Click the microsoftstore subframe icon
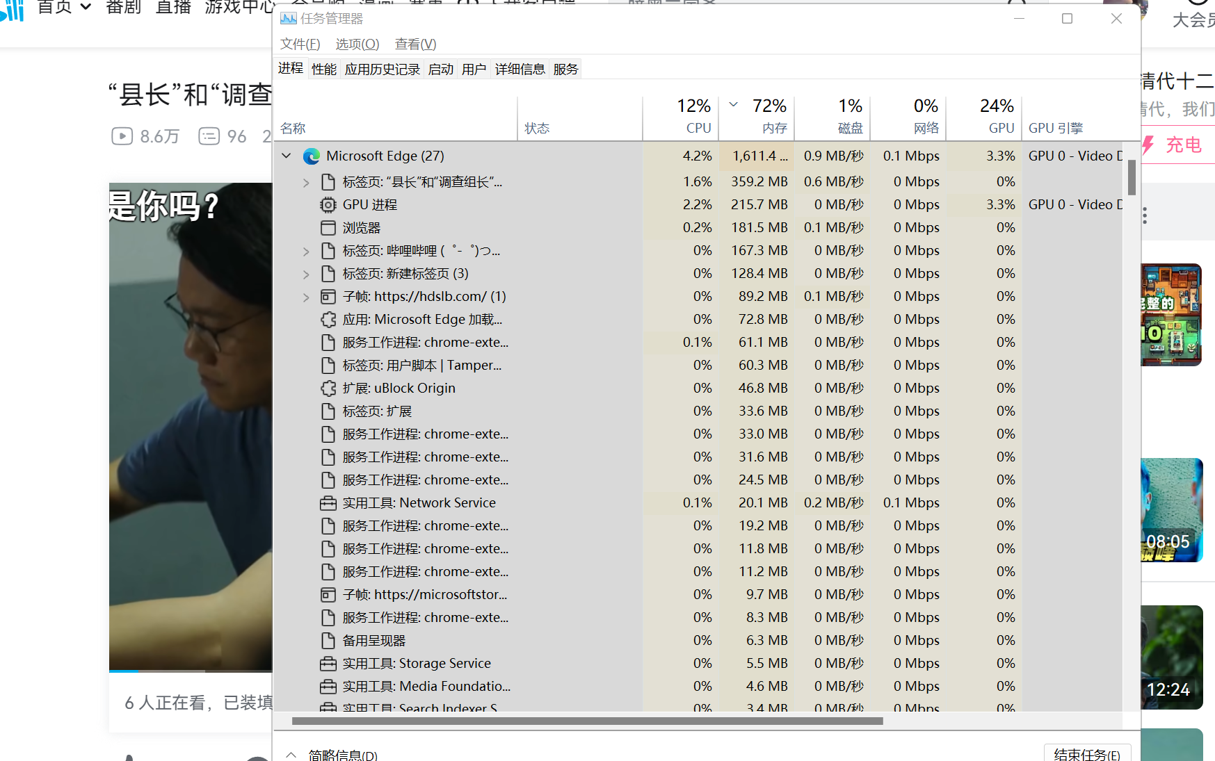The height and width of the screenshot is (761, 1215). 328,595
